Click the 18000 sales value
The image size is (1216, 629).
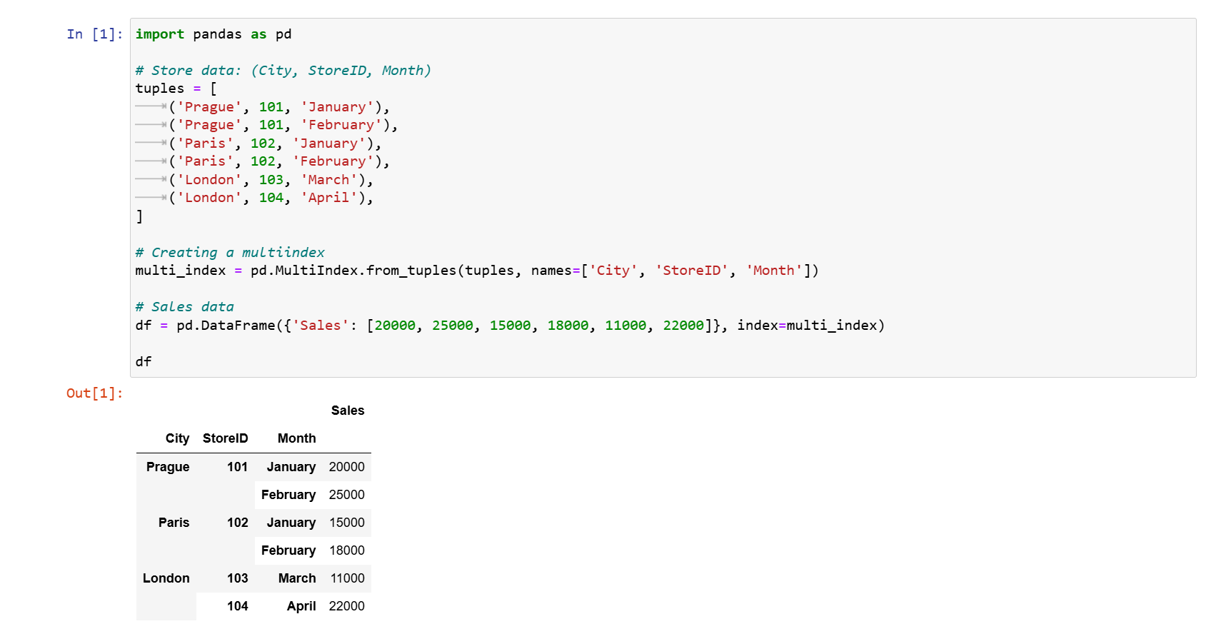tap(346, 550)
